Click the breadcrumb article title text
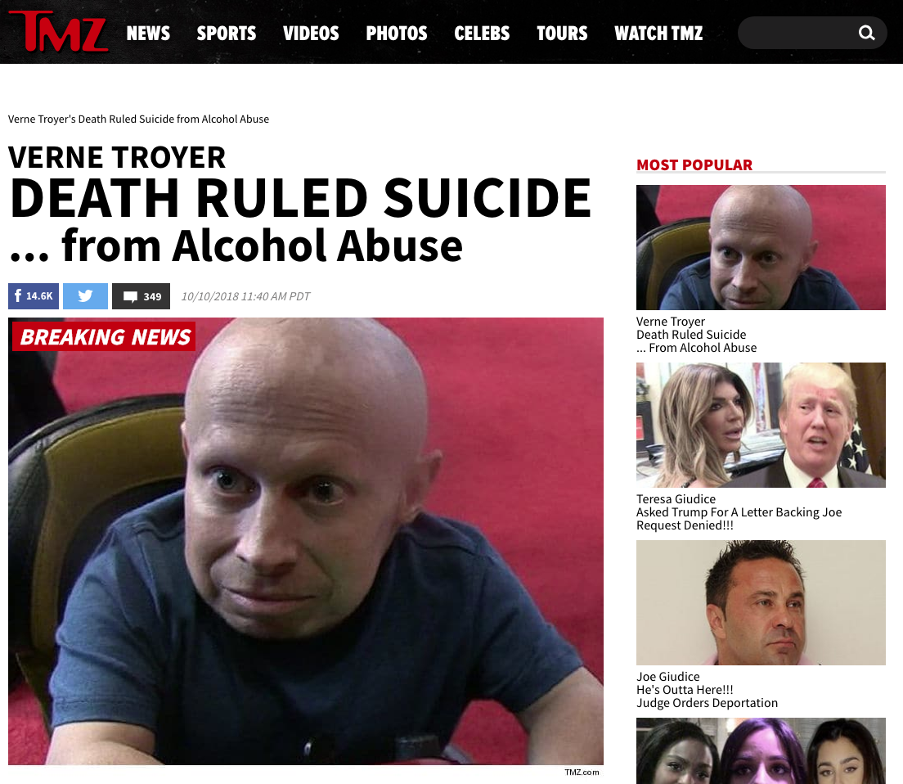Screen dimensions: 903x784 coord(138,119)
